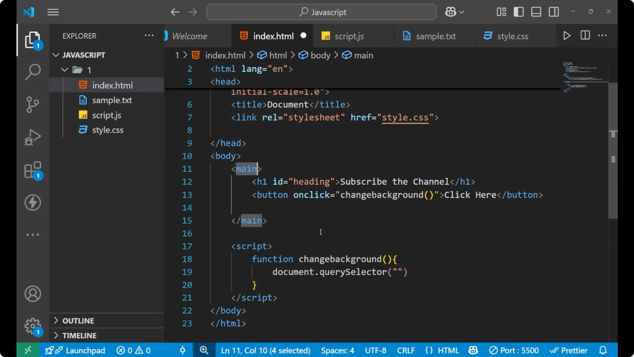Toggle the Primary Side Bar visibility
The width and height of the screenshot is (634, 357).
pyautogui.click(x=518, y=12)
